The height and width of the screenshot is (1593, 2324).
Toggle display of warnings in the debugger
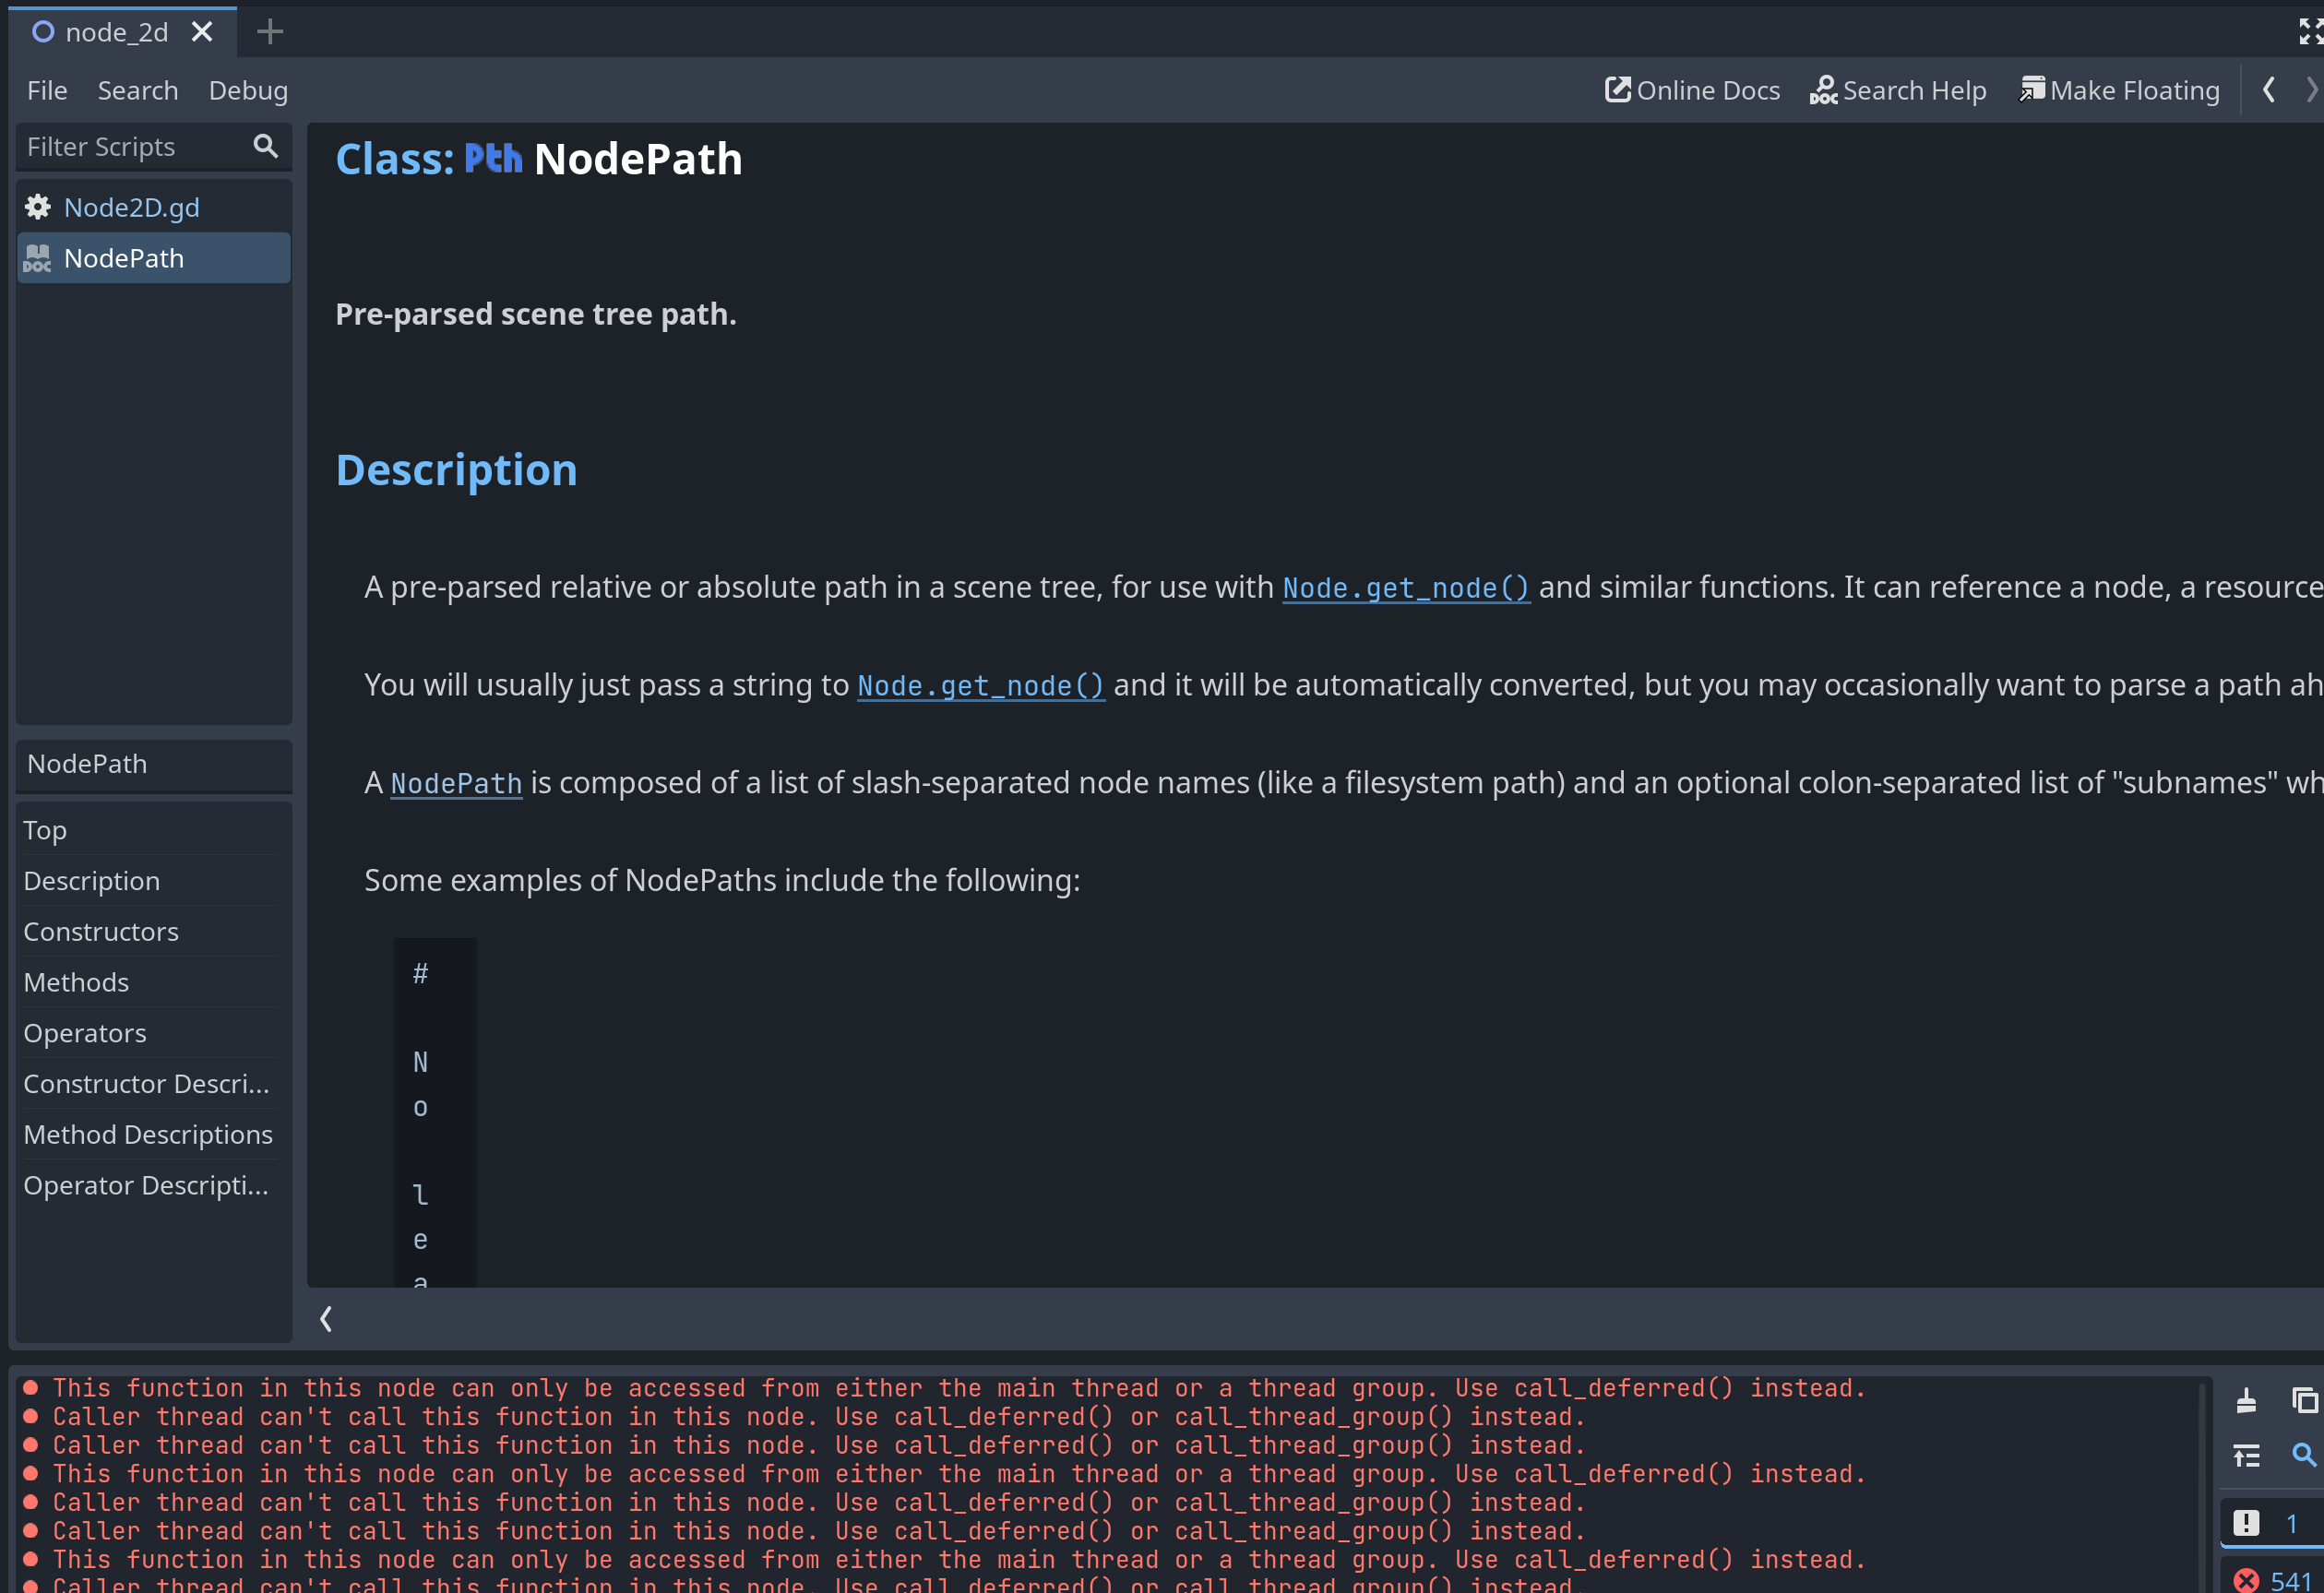pos(2268,1522)
